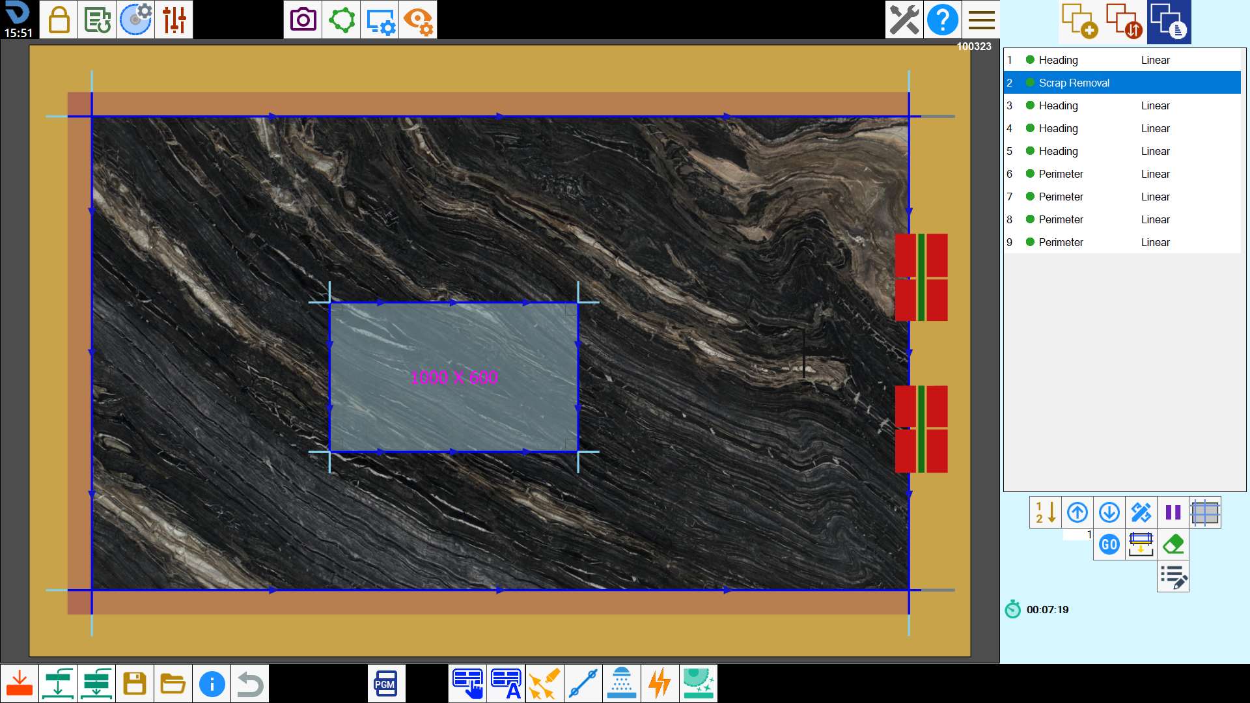
Task: Click the manual selection hand icon
Action: pyautogui.click(x=468, y=683)
